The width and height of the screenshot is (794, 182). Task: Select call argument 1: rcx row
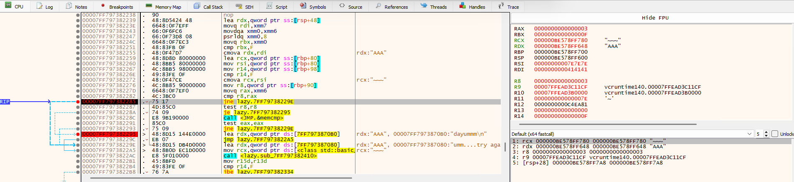coord(651,141)
